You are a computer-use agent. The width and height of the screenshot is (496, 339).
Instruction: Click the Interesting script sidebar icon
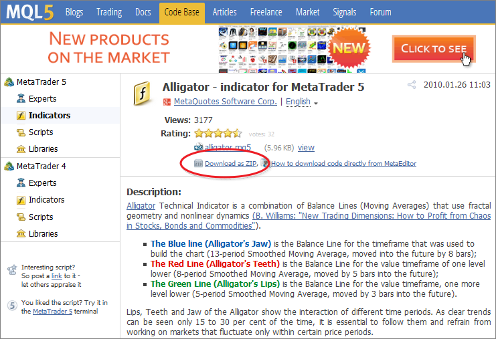12,270
